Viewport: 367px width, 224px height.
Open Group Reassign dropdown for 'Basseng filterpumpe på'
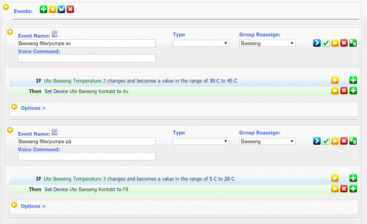(x=267, y=141)
